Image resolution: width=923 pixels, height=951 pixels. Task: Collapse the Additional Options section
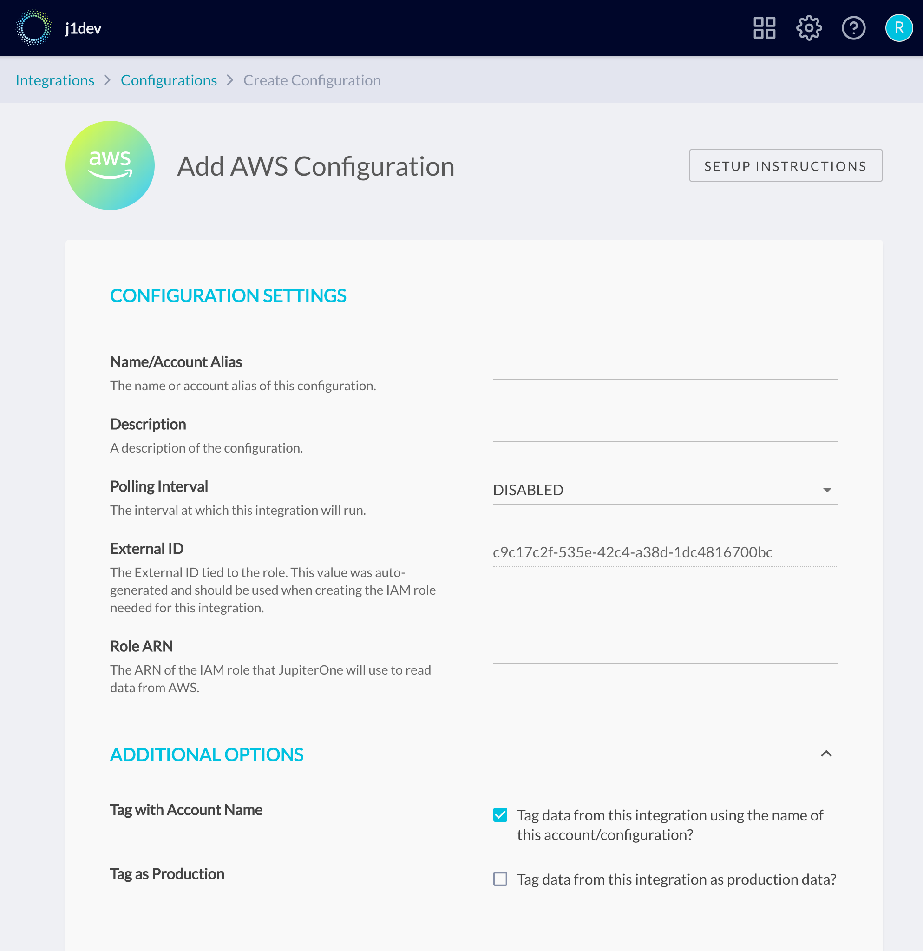click(x=826, y=754)
